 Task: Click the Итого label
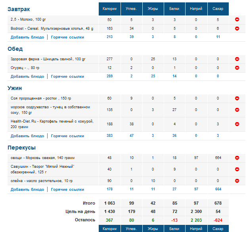point(89,203)
